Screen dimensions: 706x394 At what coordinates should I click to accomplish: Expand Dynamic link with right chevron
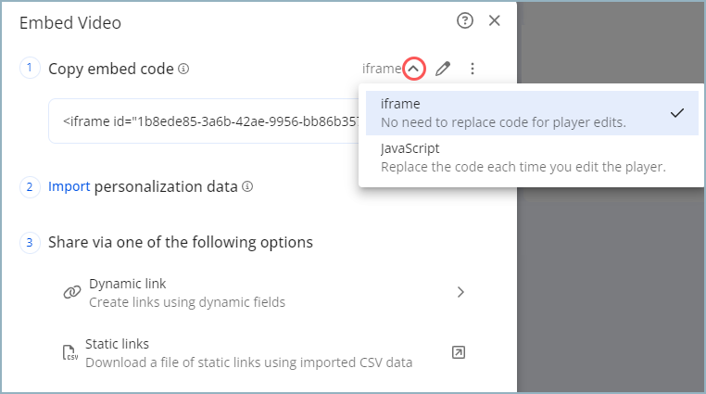coord(460,292)
